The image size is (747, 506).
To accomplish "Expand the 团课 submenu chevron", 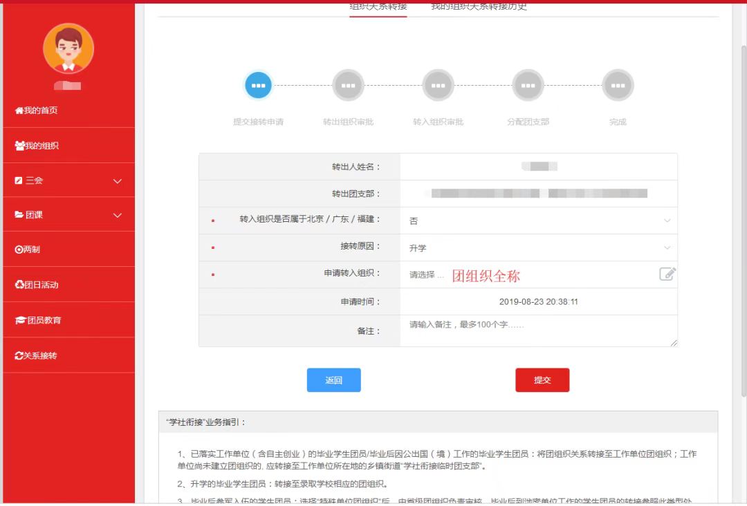I will point(118,216).
